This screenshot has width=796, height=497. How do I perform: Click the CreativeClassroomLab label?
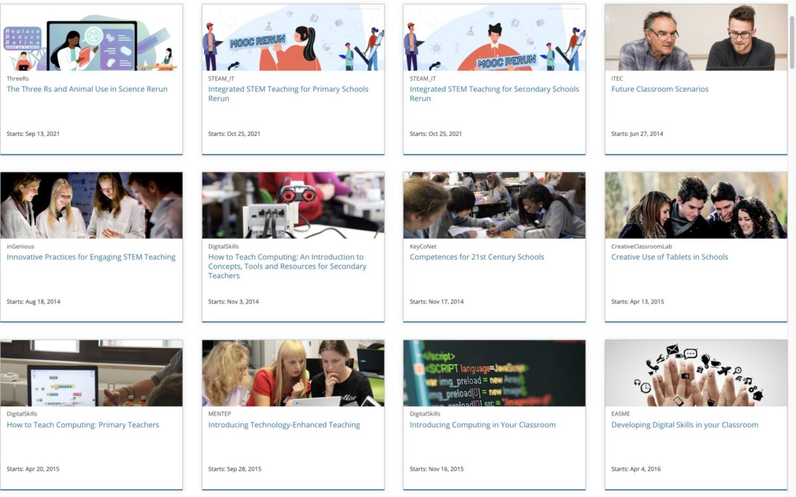pos(642,247)
